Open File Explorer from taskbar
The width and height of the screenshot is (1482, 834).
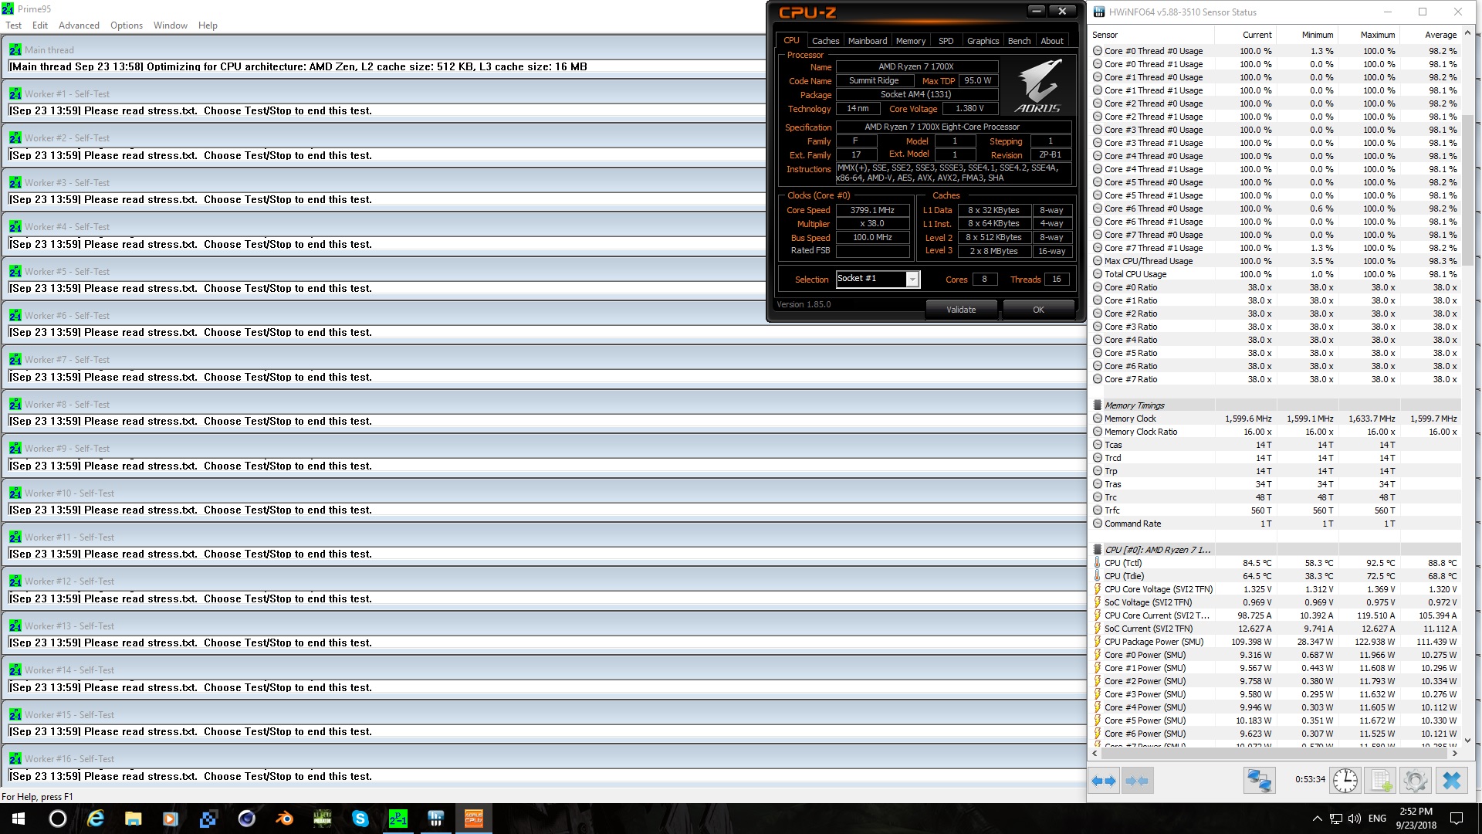click(133, 819)
